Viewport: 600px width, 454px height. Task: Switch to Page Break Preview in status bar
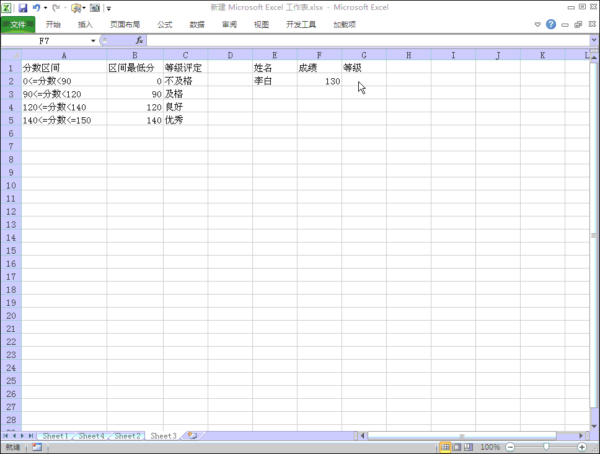[469, 447]
